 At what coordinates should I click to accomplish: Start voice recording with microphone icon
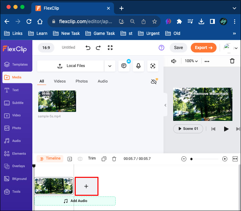tap(138, 66)
